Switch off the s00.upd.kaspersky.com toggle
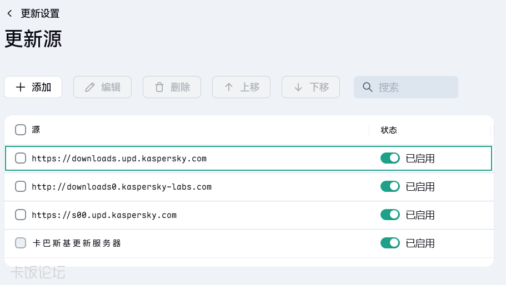Image resolution: width=506 pixels, height=285 pixels. click(390, 215)
